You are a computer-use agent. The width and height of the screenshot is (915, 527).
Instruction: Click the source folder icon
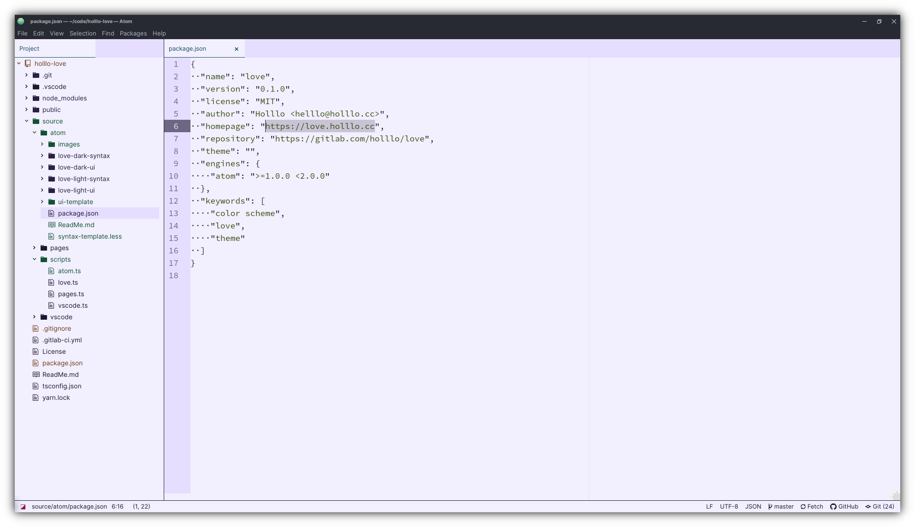pyautogui.click(x=36, y=121)
